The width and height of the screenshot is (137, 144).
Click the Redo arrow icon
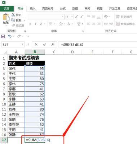19,36
